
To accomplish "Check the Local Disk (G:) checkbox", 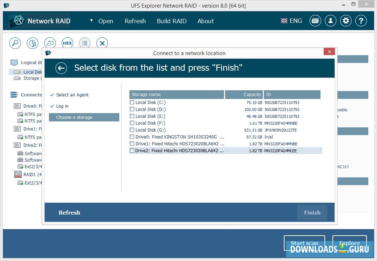I will [x=132, y=130].
